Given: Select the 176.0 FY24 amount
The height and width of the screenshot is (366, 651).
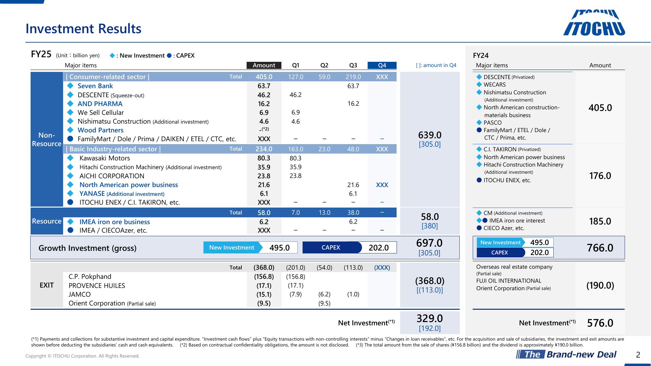Looking at the screenshot, I should click(600, 176).
